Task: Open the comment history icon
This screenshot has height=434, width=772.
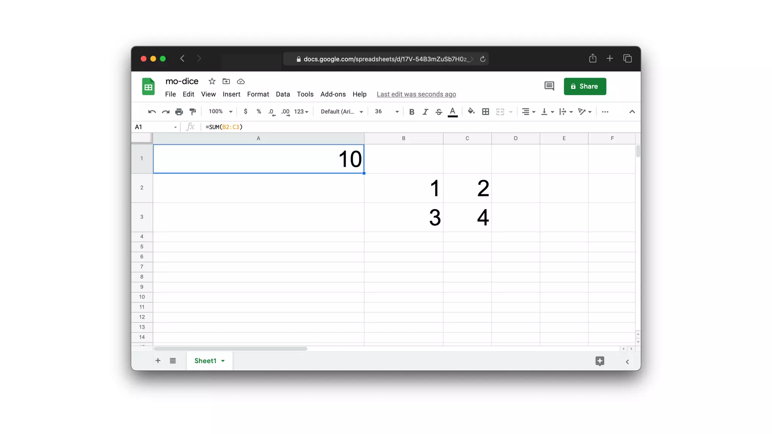Action: [549, 86]
